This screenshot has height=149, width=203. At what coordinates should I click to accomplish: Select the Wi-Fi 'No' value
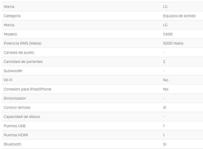pyautogui.click(x=166, y=80)
